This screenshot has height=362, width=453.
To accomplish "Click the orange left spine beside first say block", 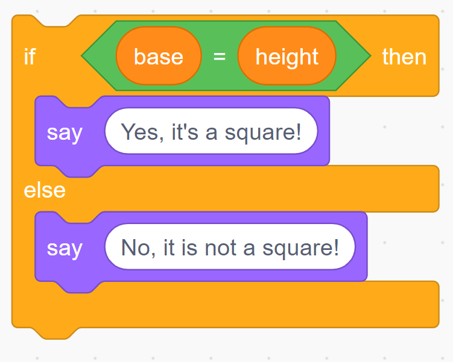I will click(x=23, y=131).
